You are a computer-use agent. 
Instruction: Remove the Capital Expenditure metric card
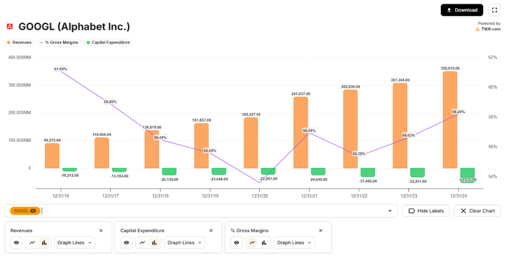211,231
